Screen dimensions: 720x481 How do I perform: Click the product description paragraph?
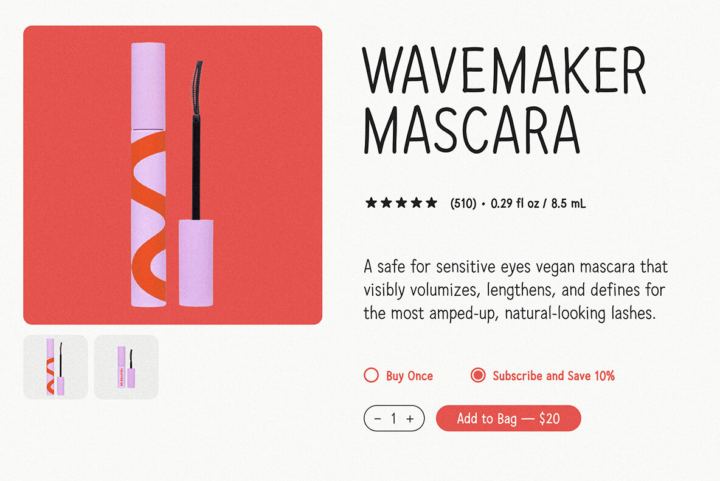click(x=516, y=290)
